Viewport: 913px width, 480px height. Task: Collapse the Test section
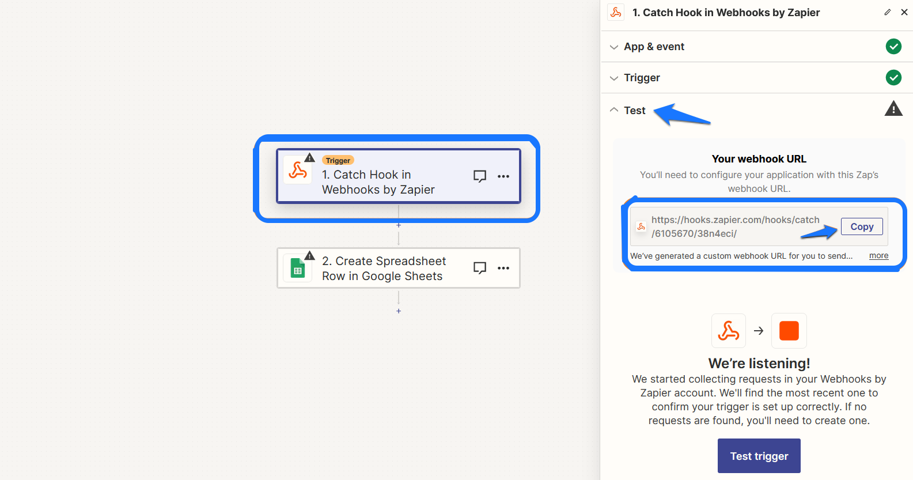(x=634, y=111)
